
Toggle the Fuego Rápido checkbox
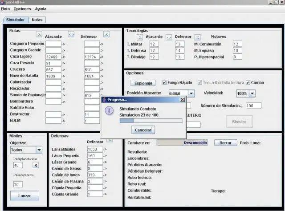click(164, 83)
